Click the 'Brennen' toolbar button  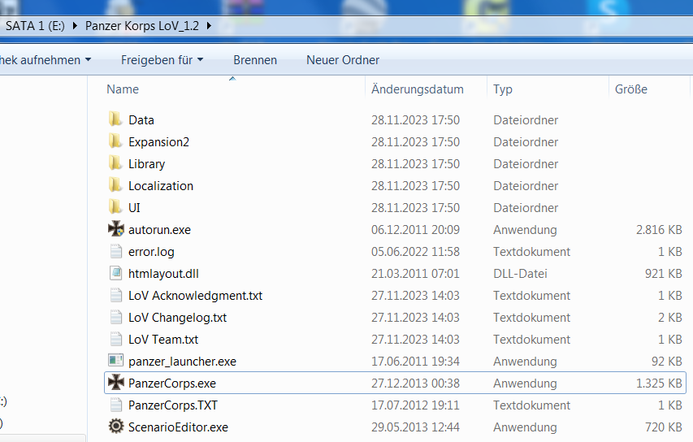tap(255, 60)
